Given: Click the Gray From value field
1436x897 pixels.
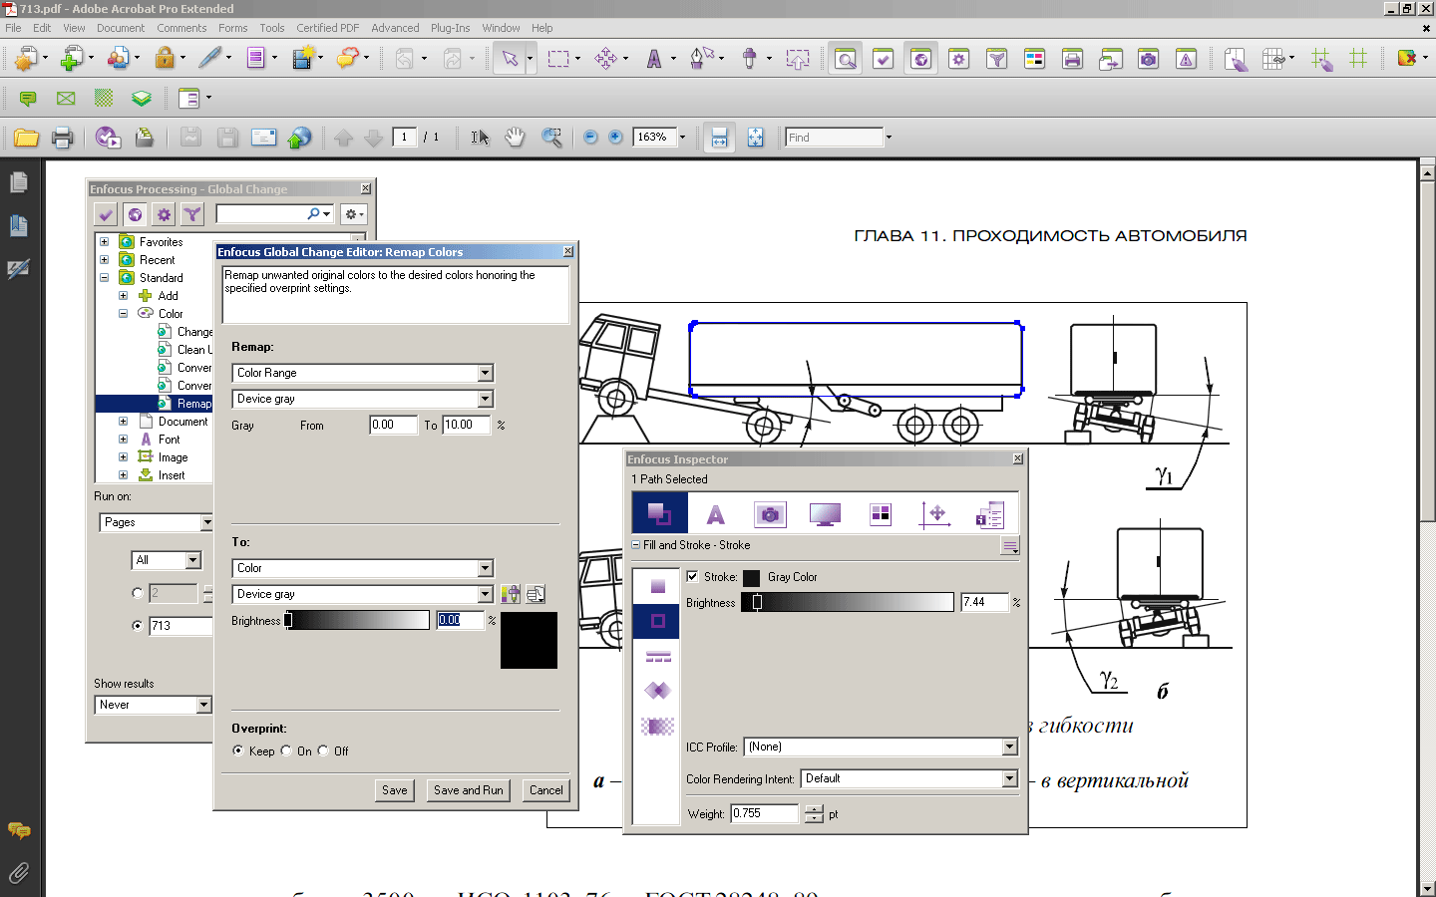Looking at the screenshot, I should coord(395,425).
